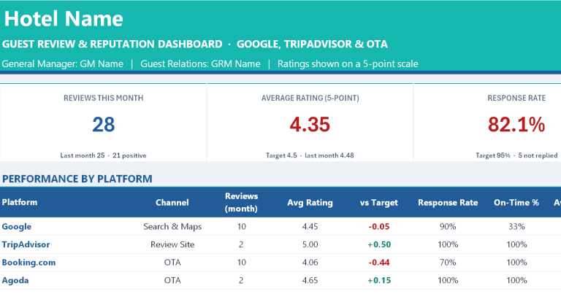Select Google's 4.45 average rating cell
The width and height of the screenshot is (561, 294).
(310, 226)
